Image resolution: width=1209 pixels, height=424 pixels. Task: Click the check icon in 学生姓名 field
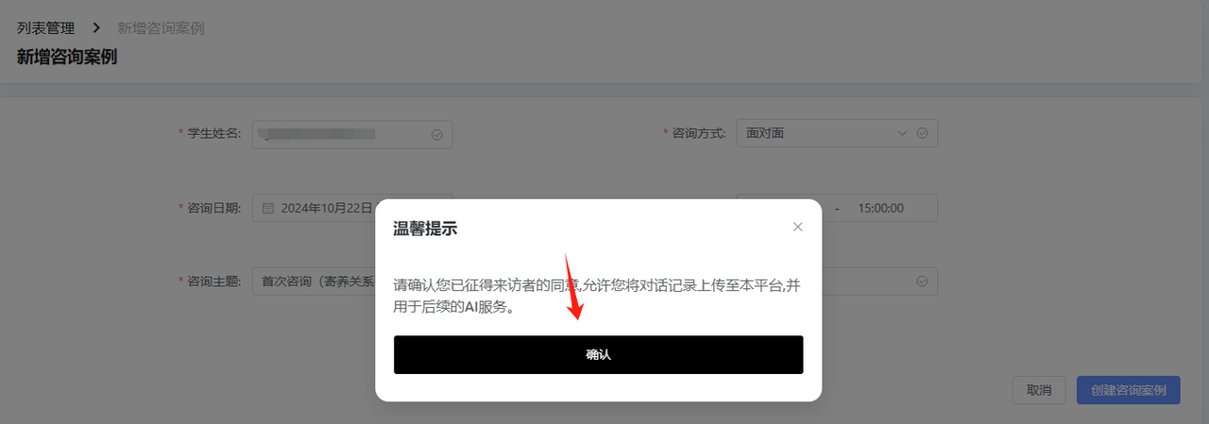436,134
